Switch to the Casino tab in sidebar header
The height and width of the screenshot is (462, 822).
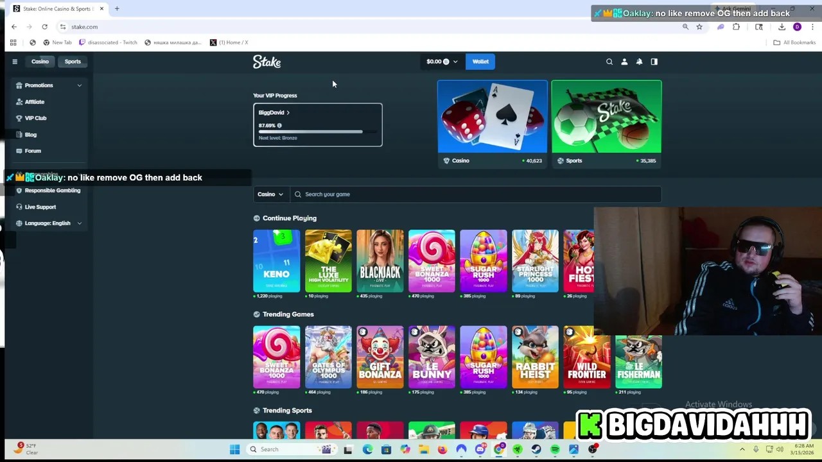(40, 62)
